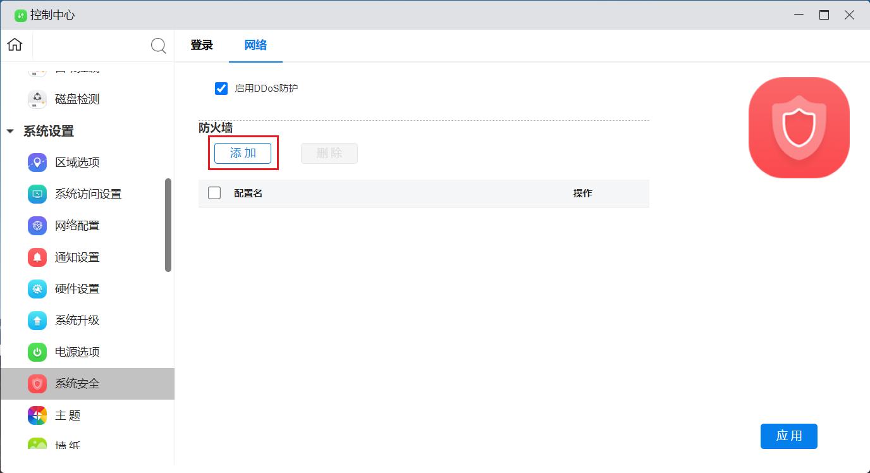Switch to the 登录 tab

point(202,46)
